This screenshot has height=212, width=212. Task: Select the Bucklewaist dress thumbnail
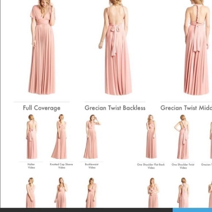coord(92,137)
